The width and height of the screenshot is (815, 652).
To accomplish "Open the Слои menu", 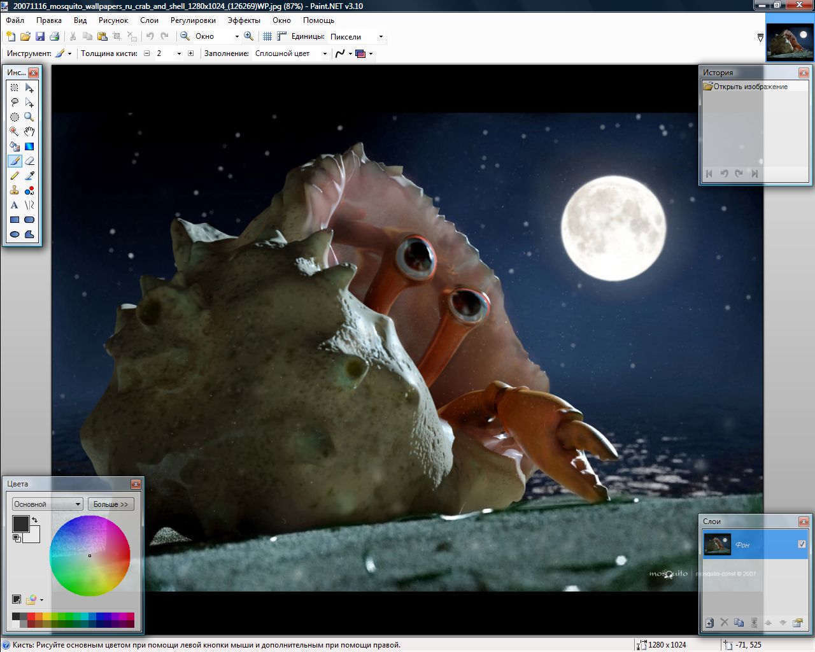I will pyautogui.click(x=149, y=20).
